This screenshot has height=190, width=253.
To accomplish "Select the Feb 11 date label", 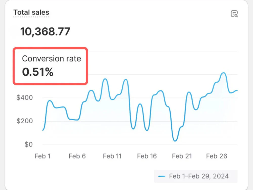I will coord(112,156).
